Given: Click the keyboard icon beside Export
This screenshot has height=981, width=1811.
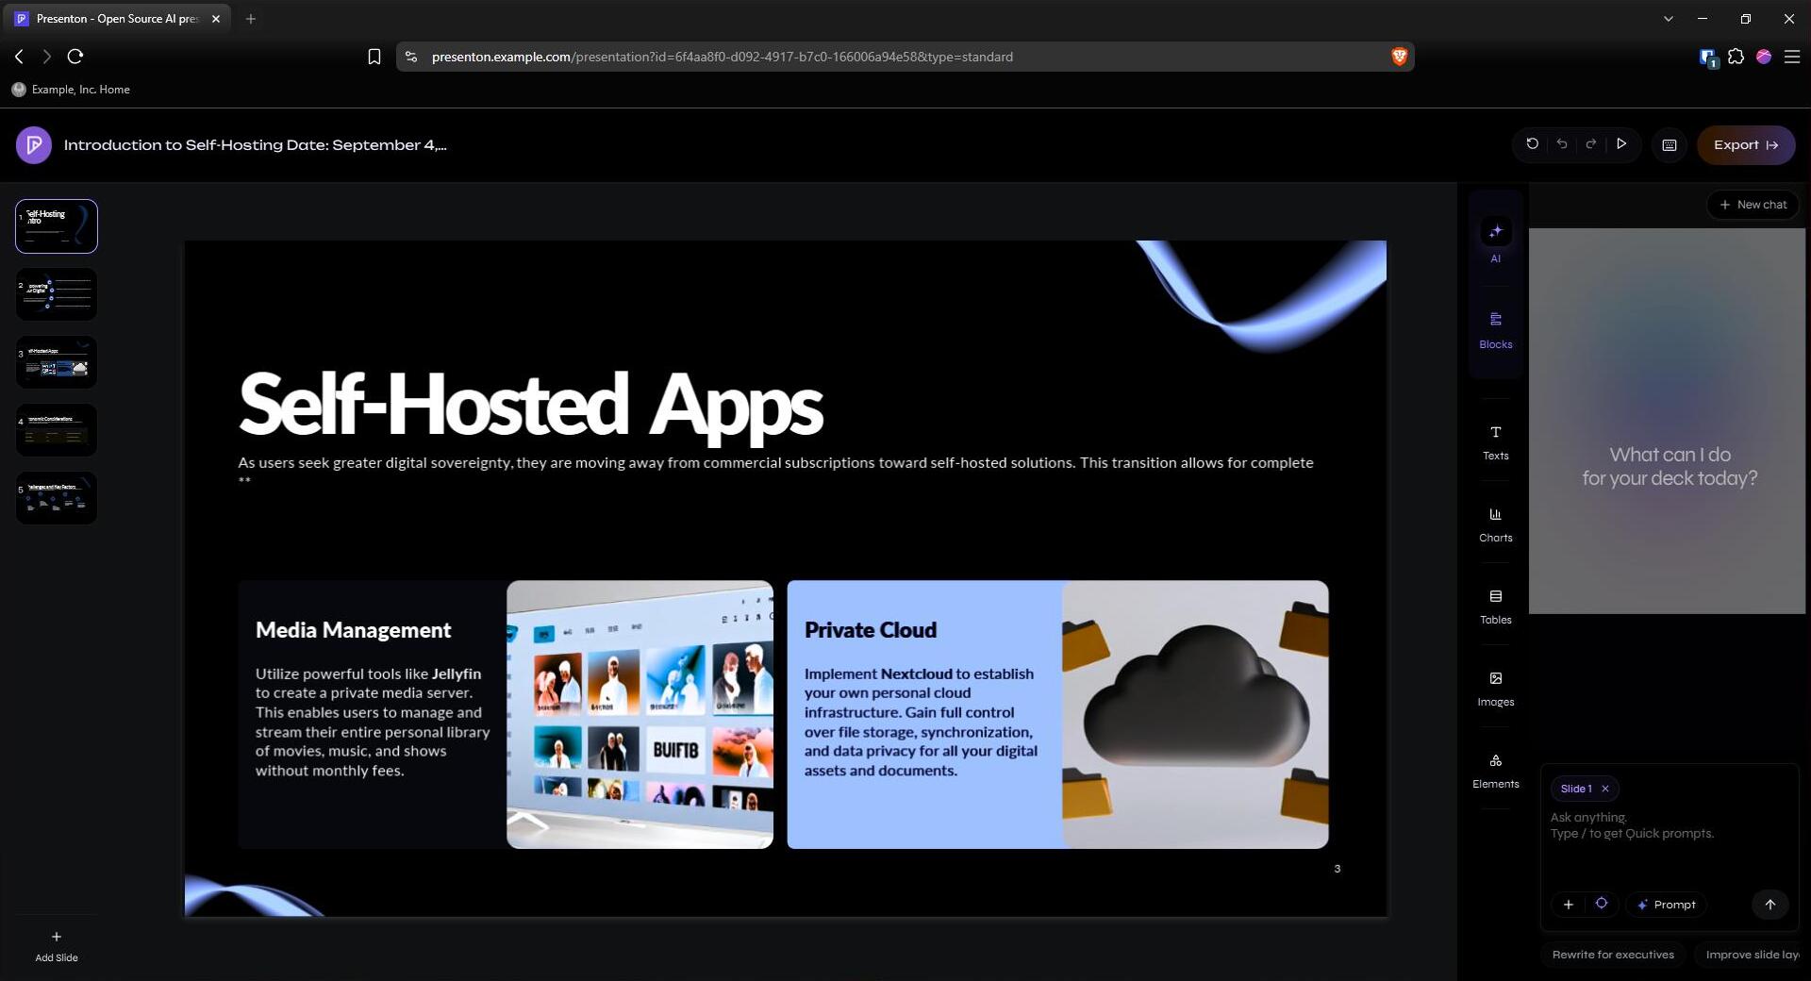Looking at the screenshot, I should point(1670,145).
